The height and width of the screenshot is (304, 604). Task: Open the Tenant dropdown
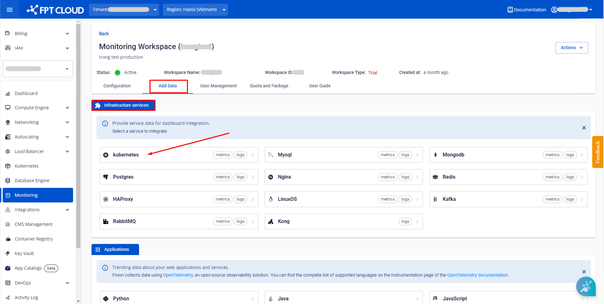(x=124, y=10)
